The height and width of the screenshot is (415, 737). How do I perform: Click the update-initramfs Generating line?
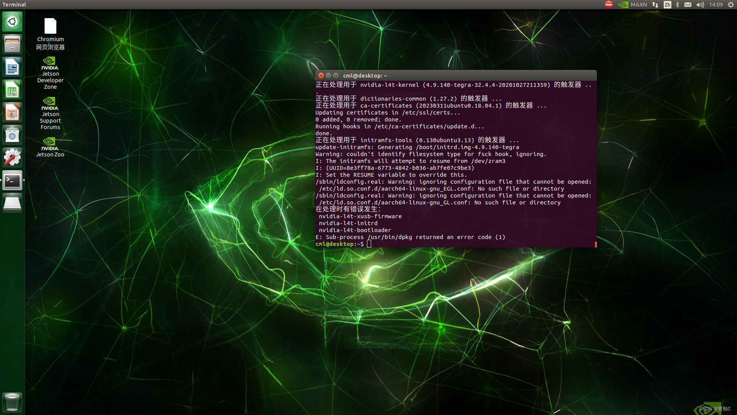tap(417, 147)
